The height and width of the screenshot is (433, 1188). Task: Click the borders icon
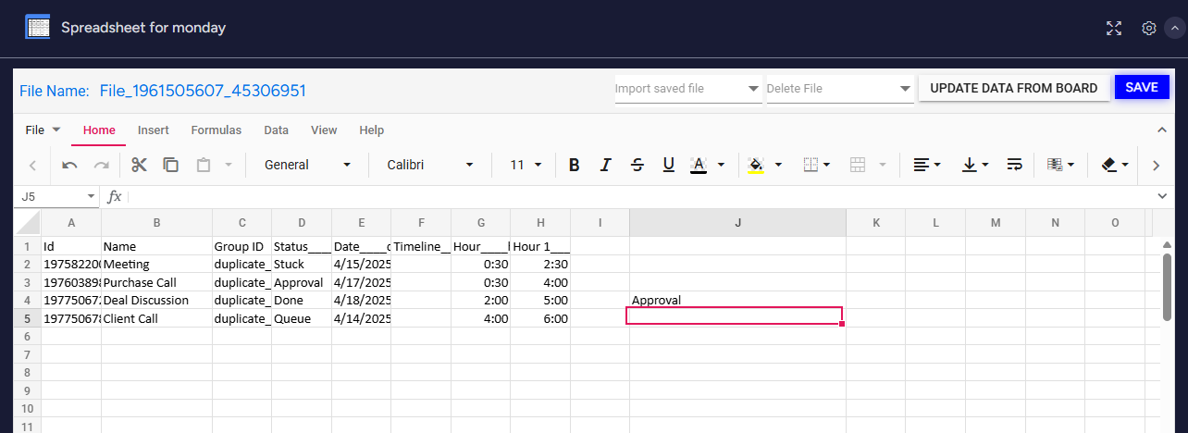[x=811, y=165]
